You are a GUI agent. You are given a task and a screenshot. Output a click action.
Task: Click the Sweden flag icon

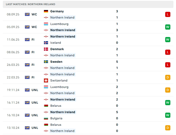click(x=46, y=62)
